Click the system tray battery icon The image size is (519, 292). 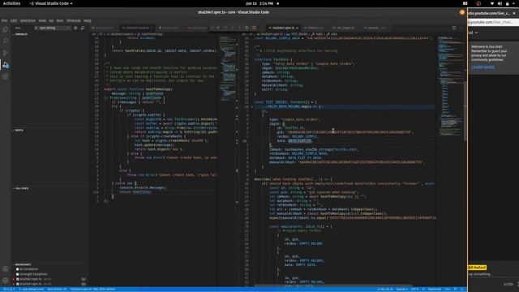pyautogui.click(x=508, y=3)
